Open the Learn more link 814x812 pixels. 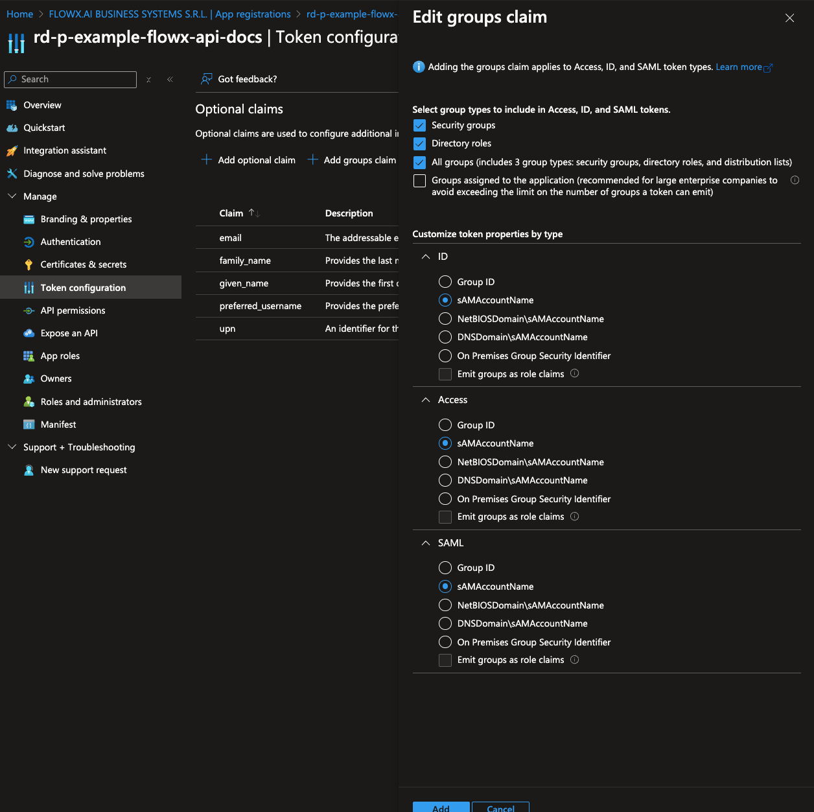pyautogui.click(x=744, y=67)
